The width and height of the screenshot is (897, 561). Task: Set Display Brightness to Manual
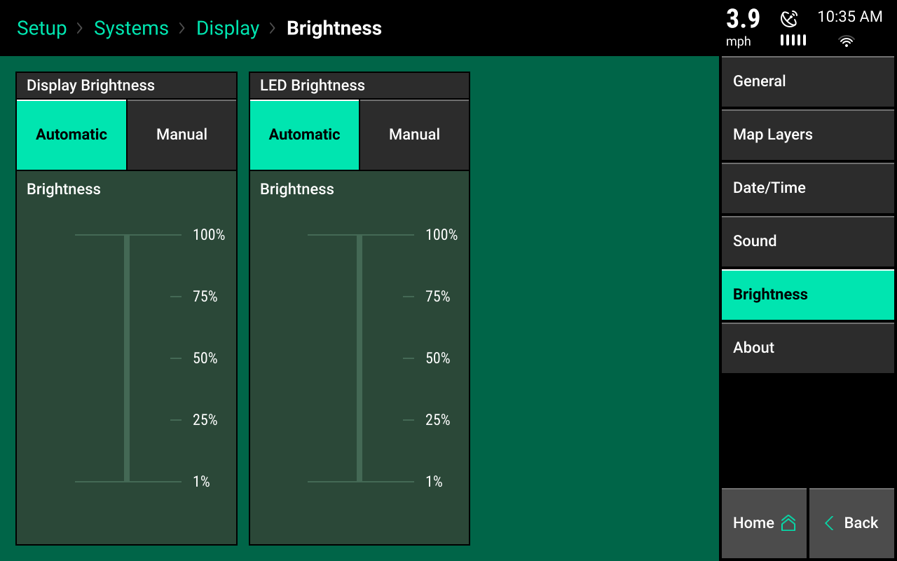point(182,135)
